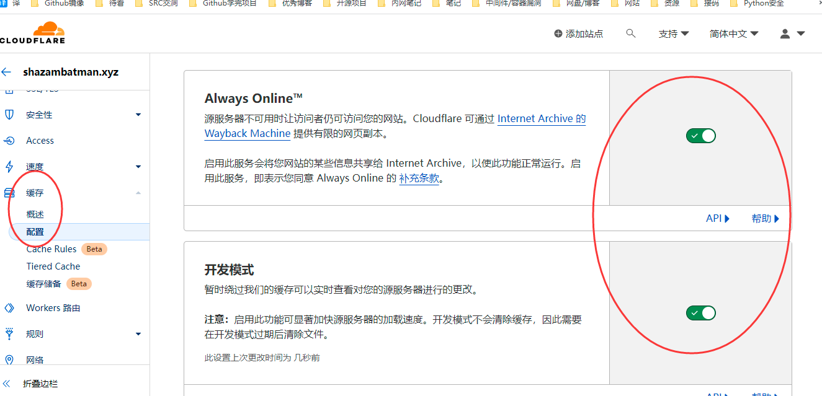Open the Tiered Cache submenu item

pos(53,266)
